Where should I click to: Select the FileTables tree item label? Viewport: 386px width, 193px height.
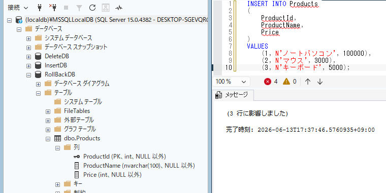point(77,111)
